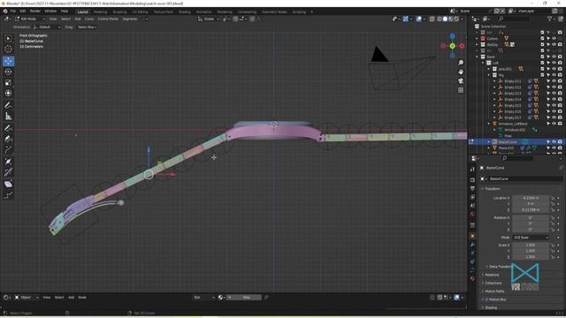
Task: Expand the Delta Transform panel
Action: pos(500,267)
